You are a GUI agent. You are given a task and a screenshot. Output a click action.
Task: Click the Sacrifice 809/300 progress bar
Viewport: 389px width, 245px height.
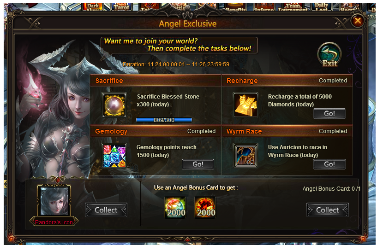[x=164, y=120]
